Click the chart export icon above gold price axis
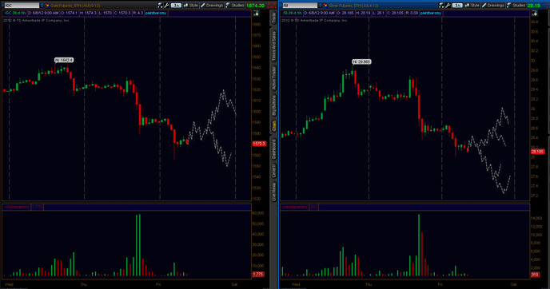550x289 pixels. point(256,14)
